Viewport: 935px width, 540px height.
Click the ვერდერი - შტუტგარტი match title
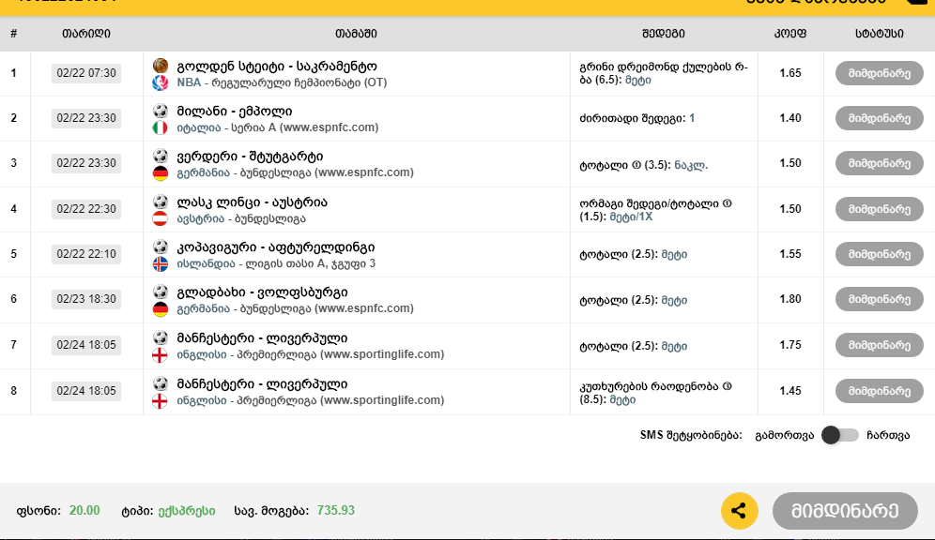pos(250,157)
